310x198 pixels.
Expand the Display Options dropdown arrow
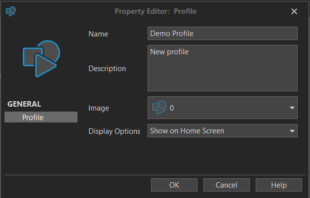pyautogui.click(x=292, y=131)
